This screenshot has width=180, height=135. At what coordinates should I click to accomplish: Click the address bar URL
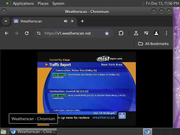67,33
